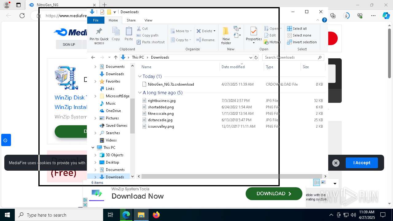Image resolution: width=393 pixels, height=221 pixels.
Task: Go up one folder level
Action: 115,57
